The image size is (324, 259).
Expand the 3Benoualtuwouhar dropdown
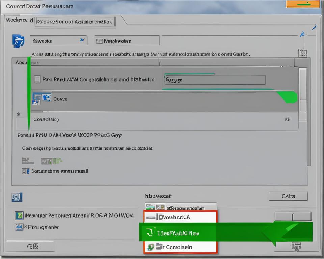[181, 207]
